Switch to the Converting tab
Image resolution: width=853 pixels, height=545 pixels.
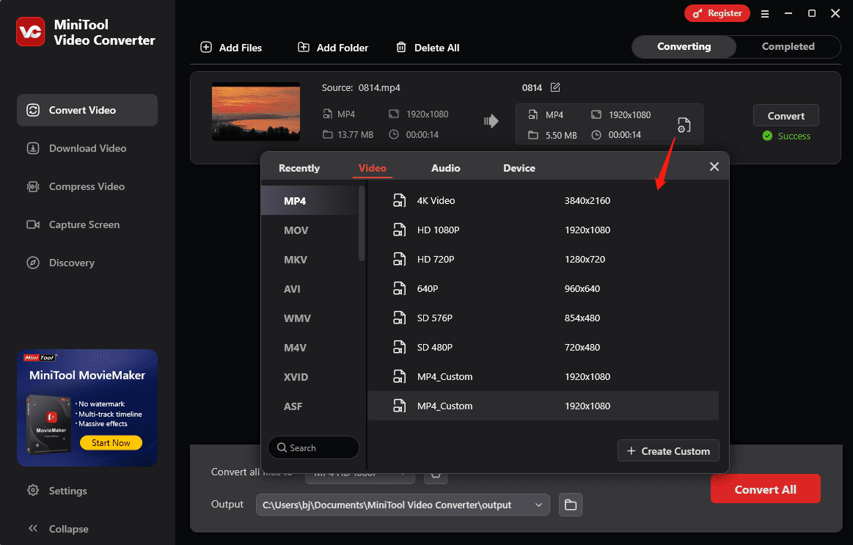(684, 47)
